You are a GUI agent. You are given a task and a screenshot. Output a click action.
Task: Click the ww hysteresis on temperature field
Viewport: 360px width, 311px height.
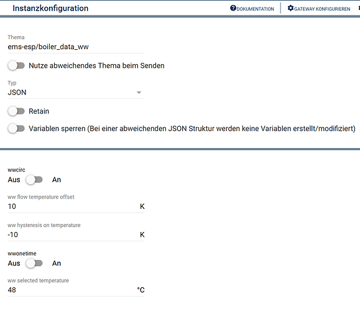[x=76, y=234]
